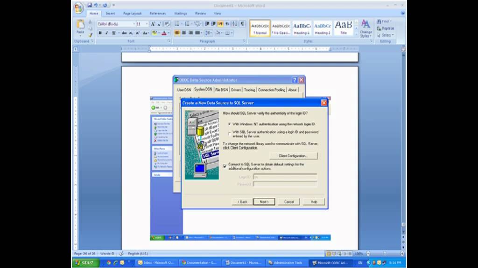This screenshot has width=478, height=268.
Task: Click the Redo icon in Quick Access Toolbar
Action: pyautogui.click(x=105, y=5)
